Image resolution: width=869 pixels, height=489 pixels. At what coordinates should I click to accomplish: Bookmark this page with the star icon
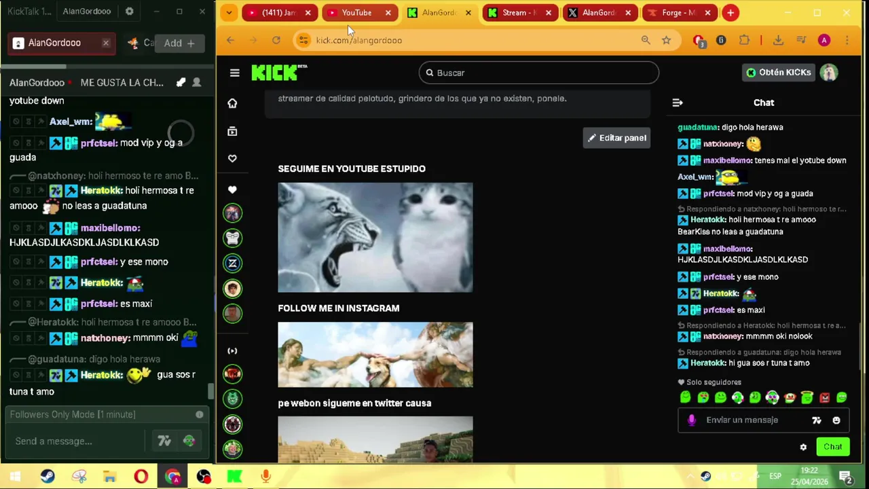[x=667, y=40]
